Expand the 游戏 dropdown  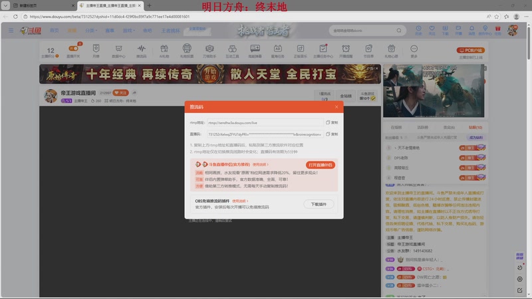tap(128, 31)
